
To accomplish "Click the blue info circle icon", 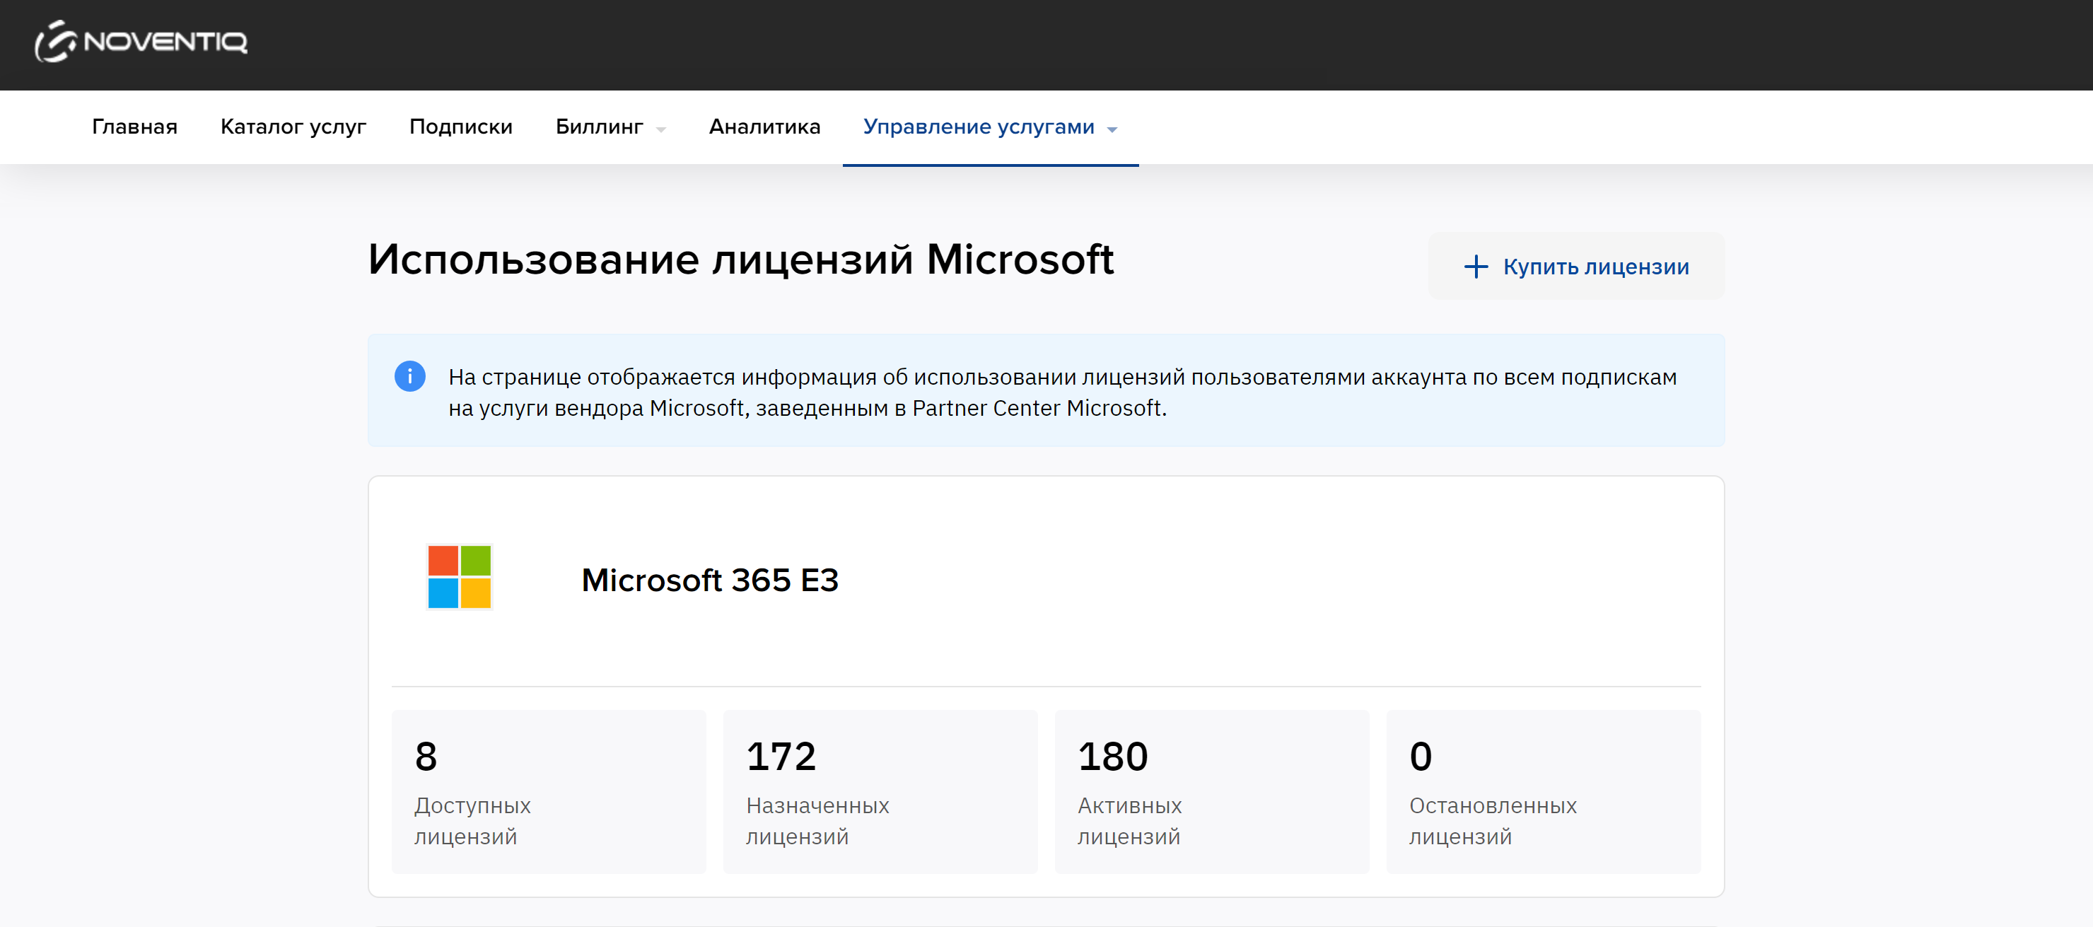I will pyautogui.click(x=409, y=376).
